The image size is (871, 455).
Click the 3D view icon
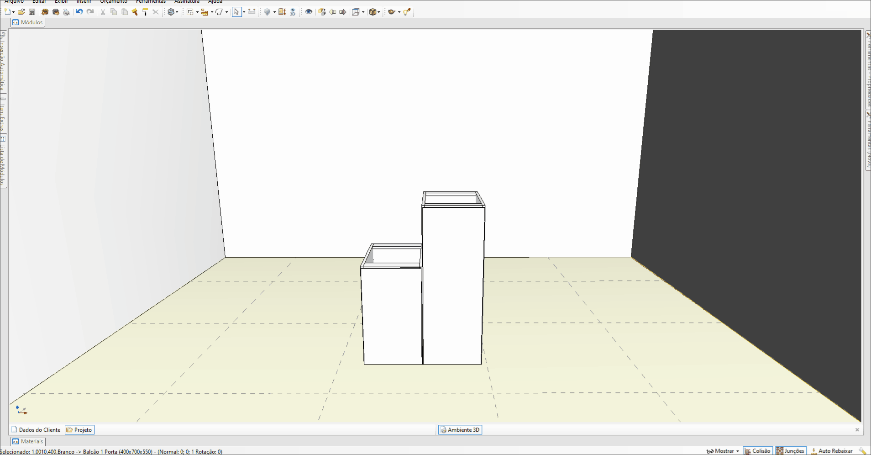[x=293, y=12]
